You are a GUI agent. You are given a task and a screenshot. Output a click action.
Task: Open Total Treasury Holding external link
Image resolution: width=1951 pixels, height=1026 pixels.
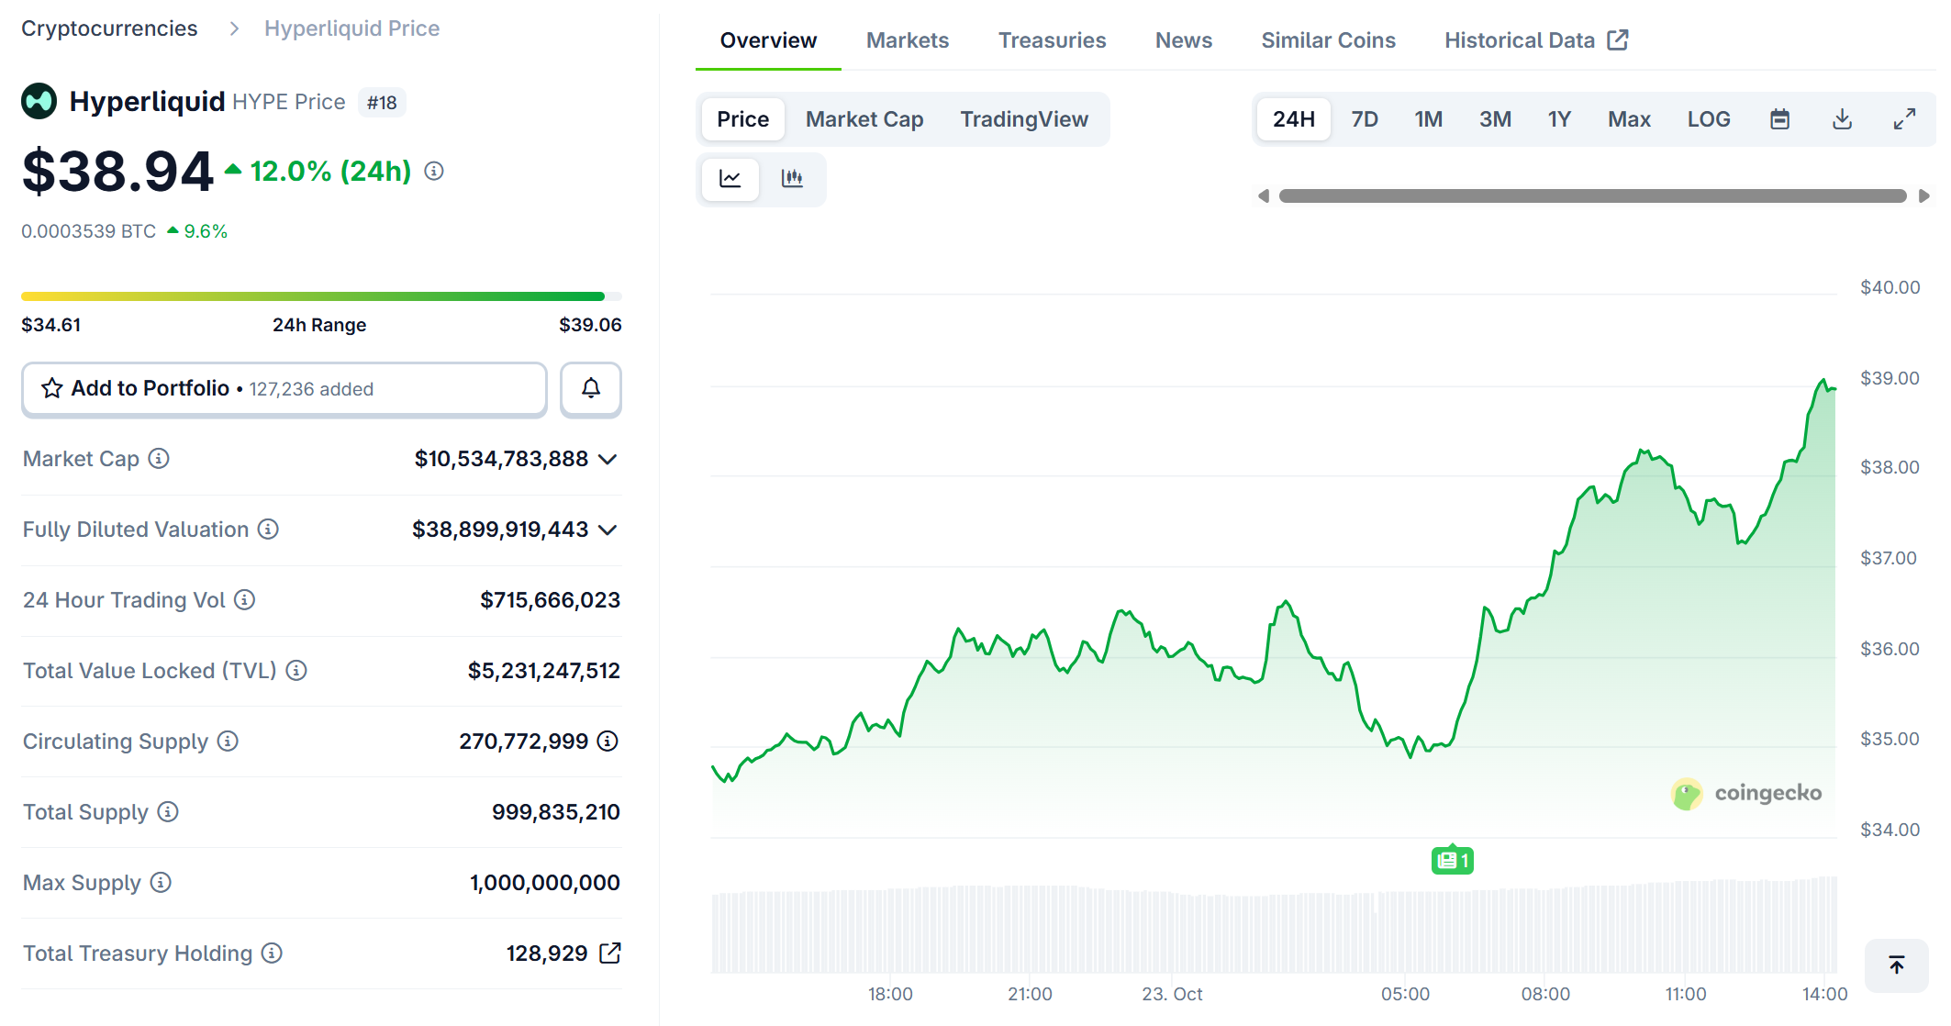tap(610, 954)
